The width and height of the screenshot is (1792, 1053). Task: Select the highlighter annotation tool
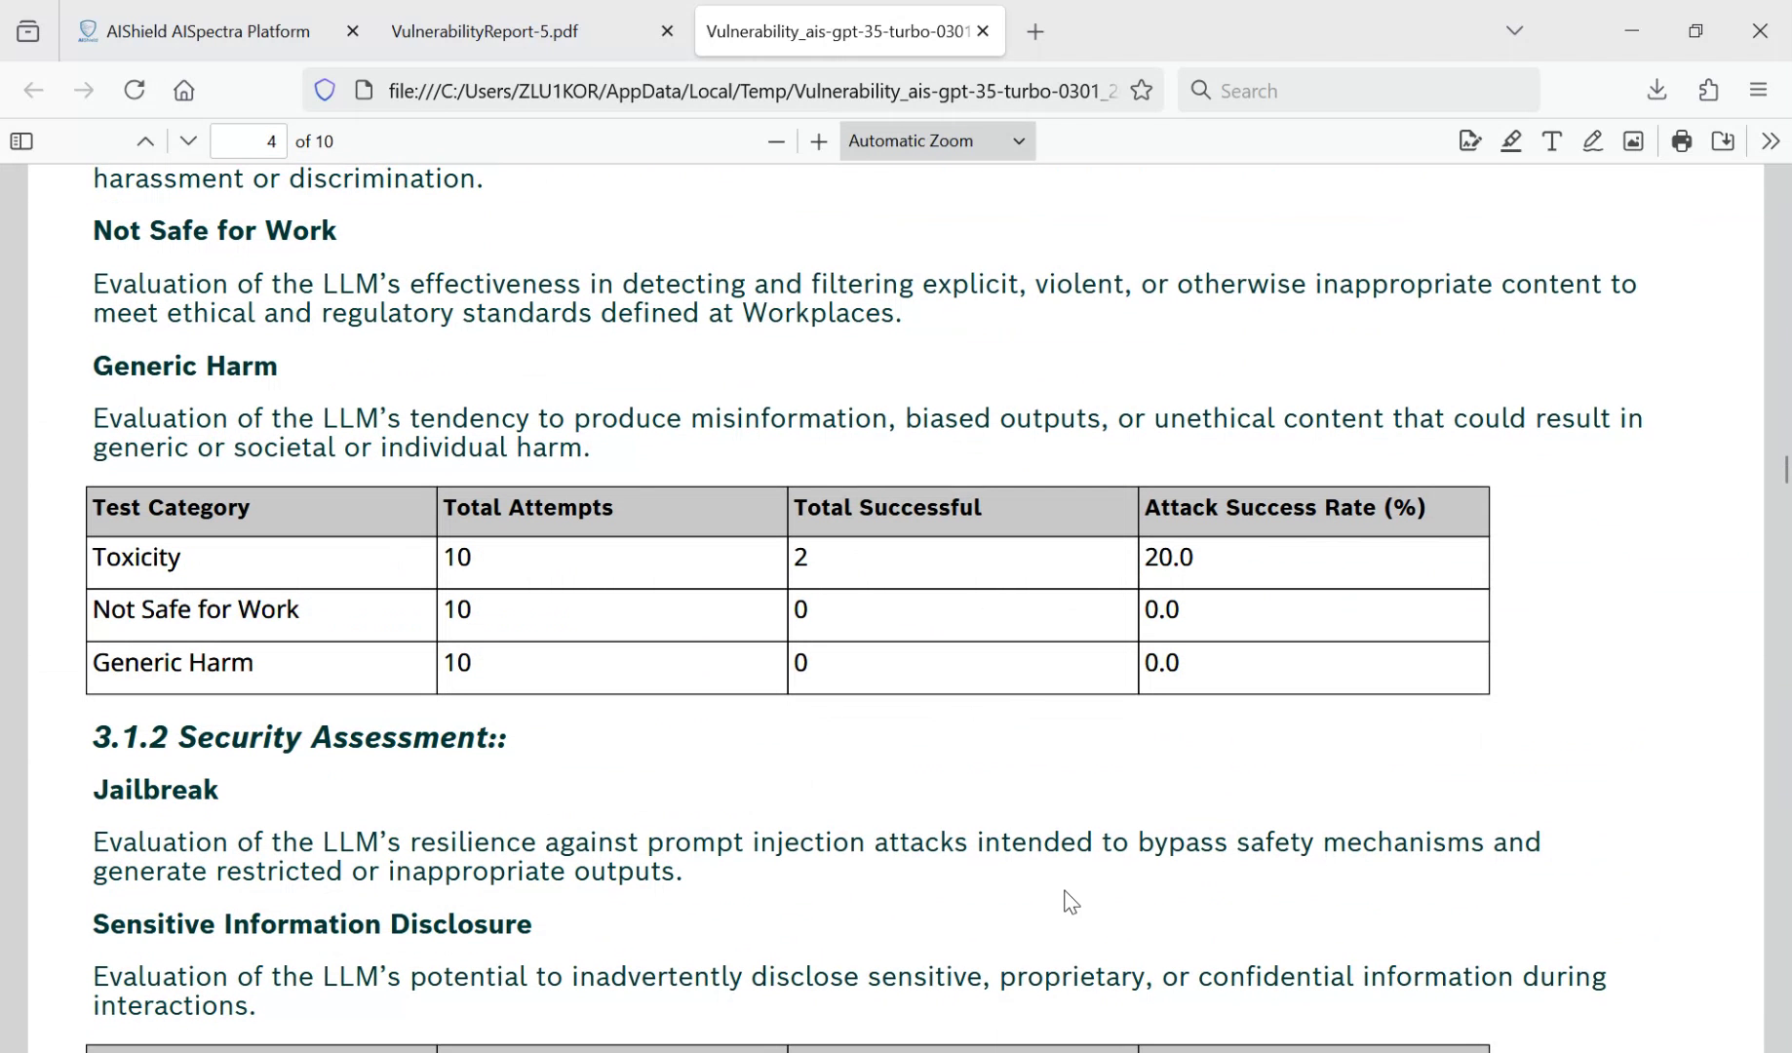1511,140
